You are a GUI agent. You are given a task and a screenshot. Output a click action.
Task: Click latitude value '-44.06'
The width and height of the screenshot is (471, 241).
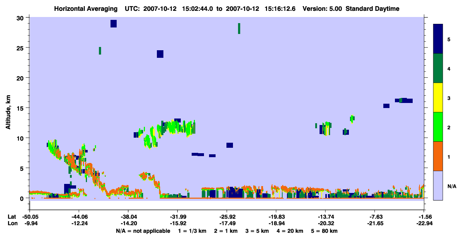(x=79, y=217)
